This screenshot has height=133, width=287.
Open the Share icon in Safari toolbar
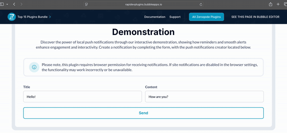[x=270, y=4]
